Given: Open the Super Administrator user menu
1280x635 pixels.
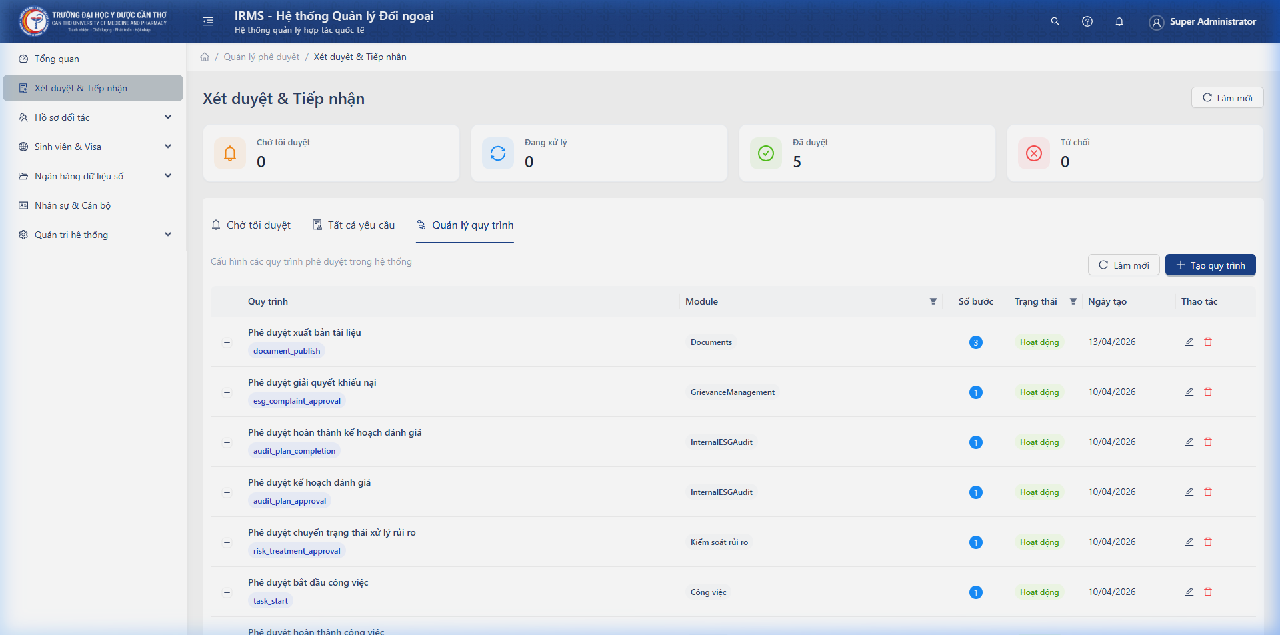Looking at the screenshot, I should (x=1202, y=21).
